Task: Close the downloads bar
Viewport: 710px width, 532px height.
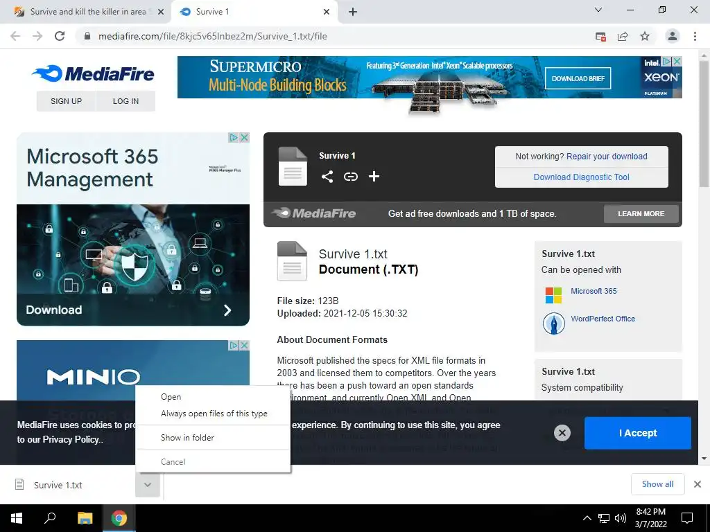Action: (x=698, y=484)
